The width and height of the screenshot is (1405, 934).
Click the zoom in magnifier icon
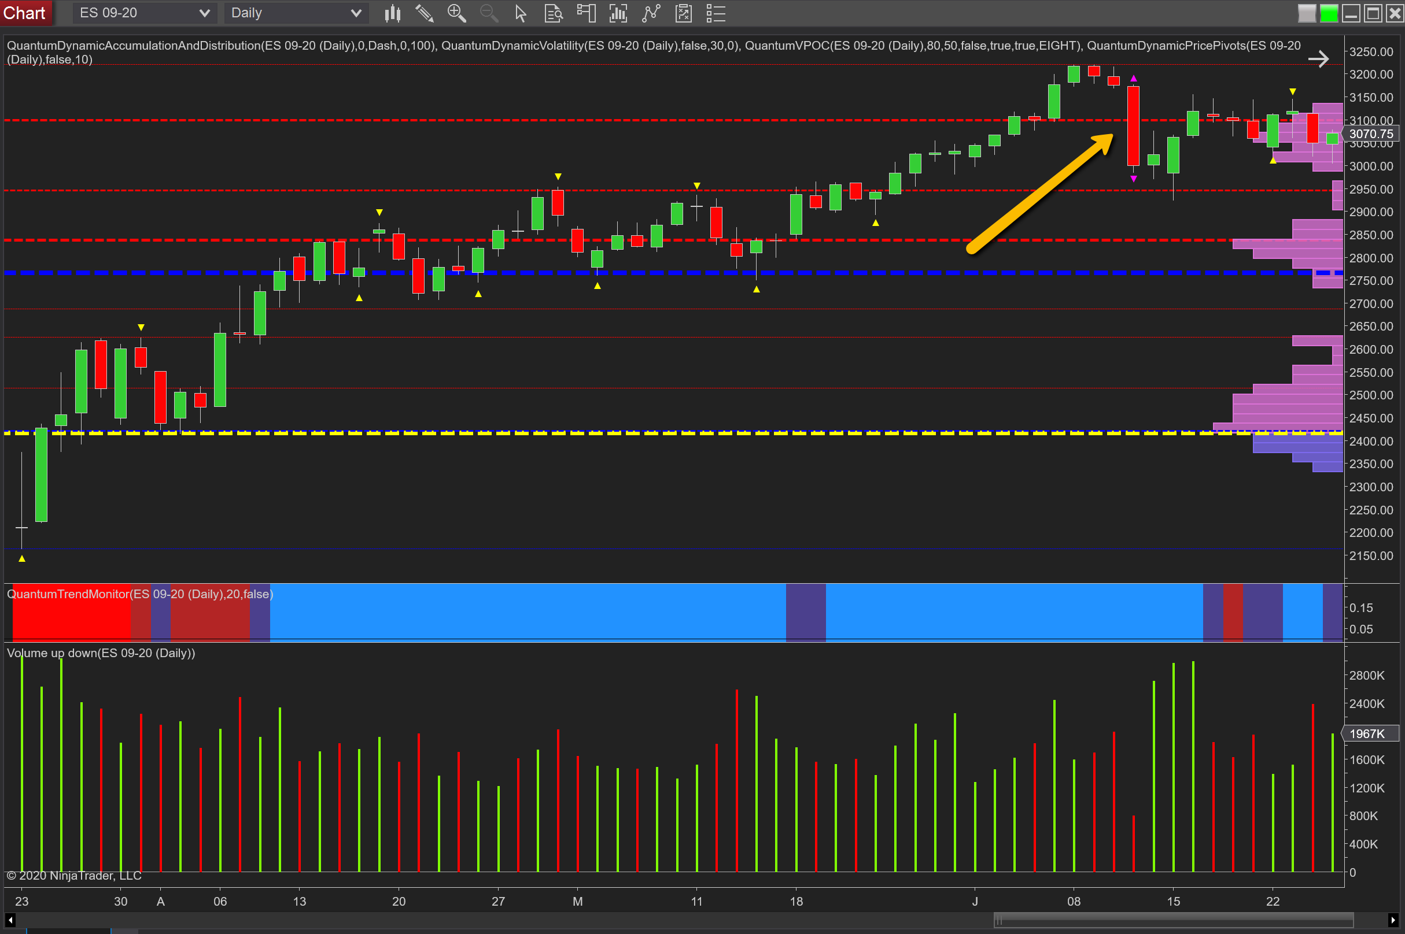456,13
